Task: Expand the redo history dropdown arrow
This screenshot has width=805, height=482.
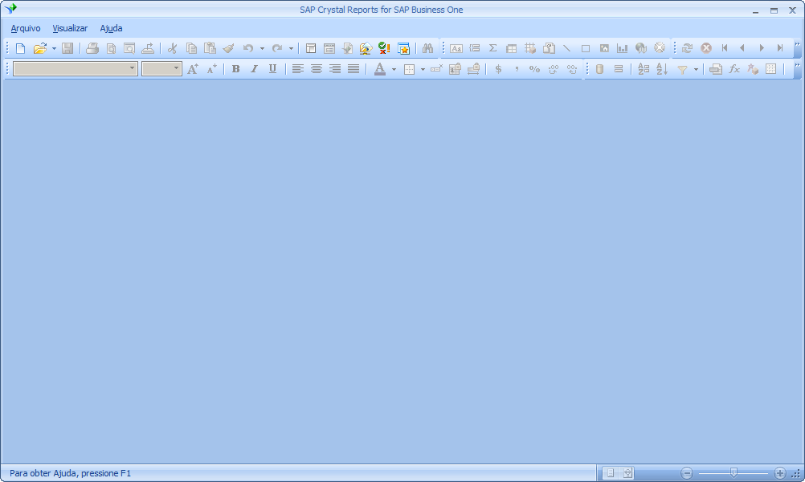Action: 291,48
